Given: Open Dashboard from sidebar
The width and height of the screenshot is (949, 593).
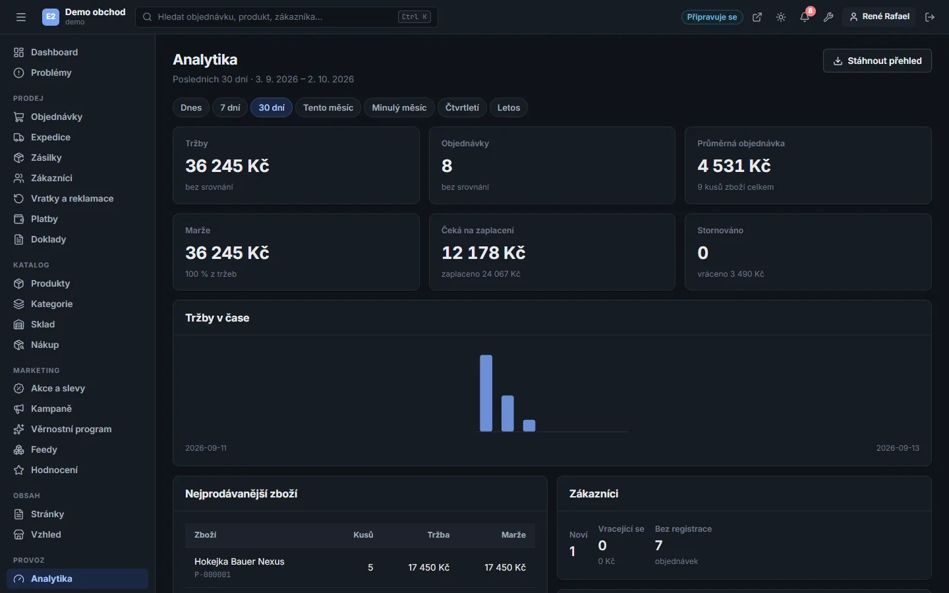Looking at the screenshot, I should (77, 52).
